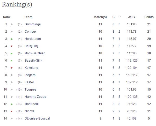The height and width of the screenshot is (126, 156).
Task: Click green up arrow next to Mont-Gauthier
Action: coord(12,54)
